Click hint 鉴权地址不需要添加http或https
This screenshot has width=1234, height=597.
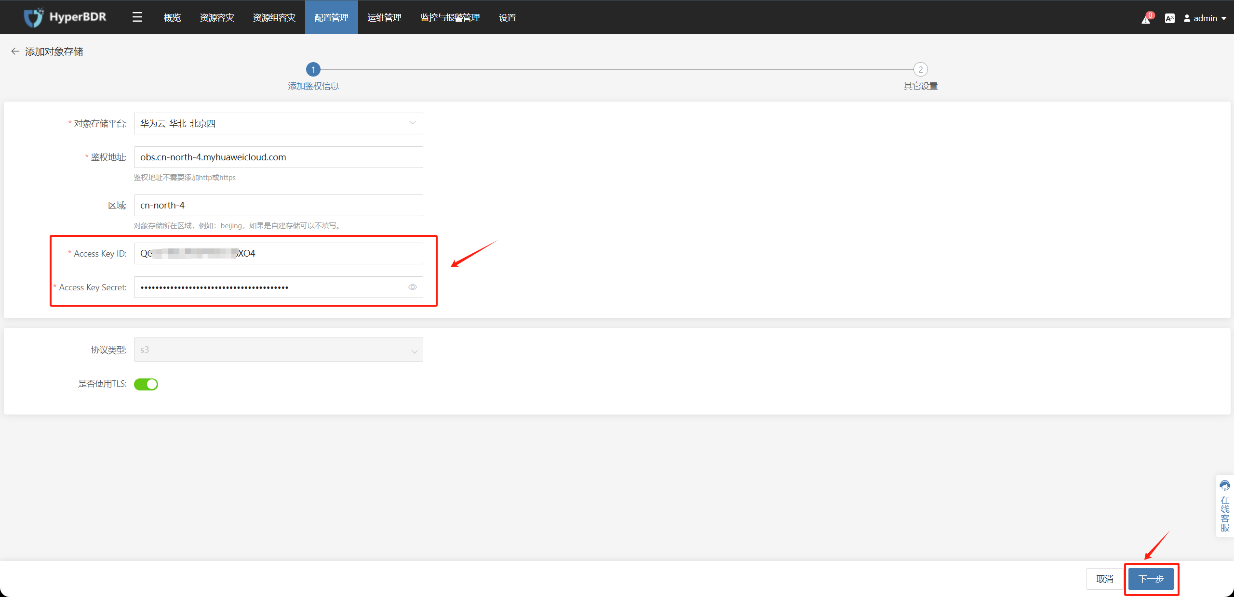tap(185, 178)
